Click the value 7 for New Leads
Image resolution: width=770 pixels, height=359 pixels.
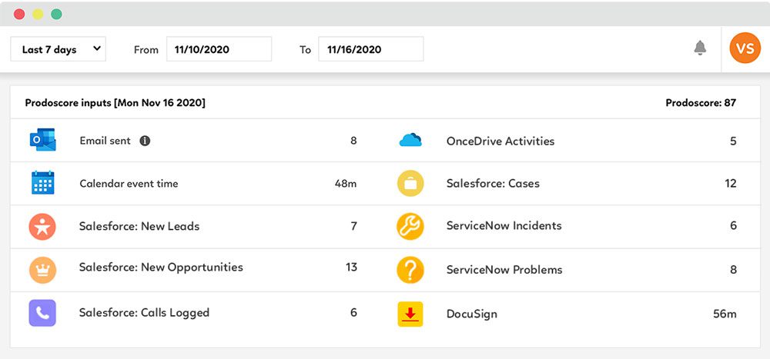353,226
